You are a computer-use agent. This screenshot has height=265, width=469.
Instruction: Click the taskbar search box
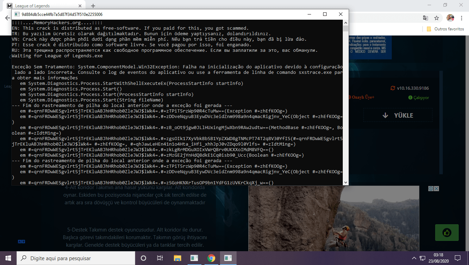(76, 258)
